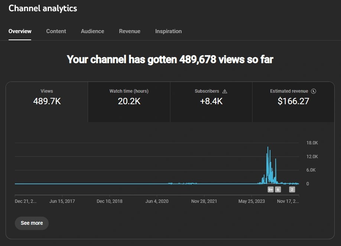This screenshot has width=341, height=246.
Task: Click the Channel analytics page heading
Action: (x=43, y=8)
